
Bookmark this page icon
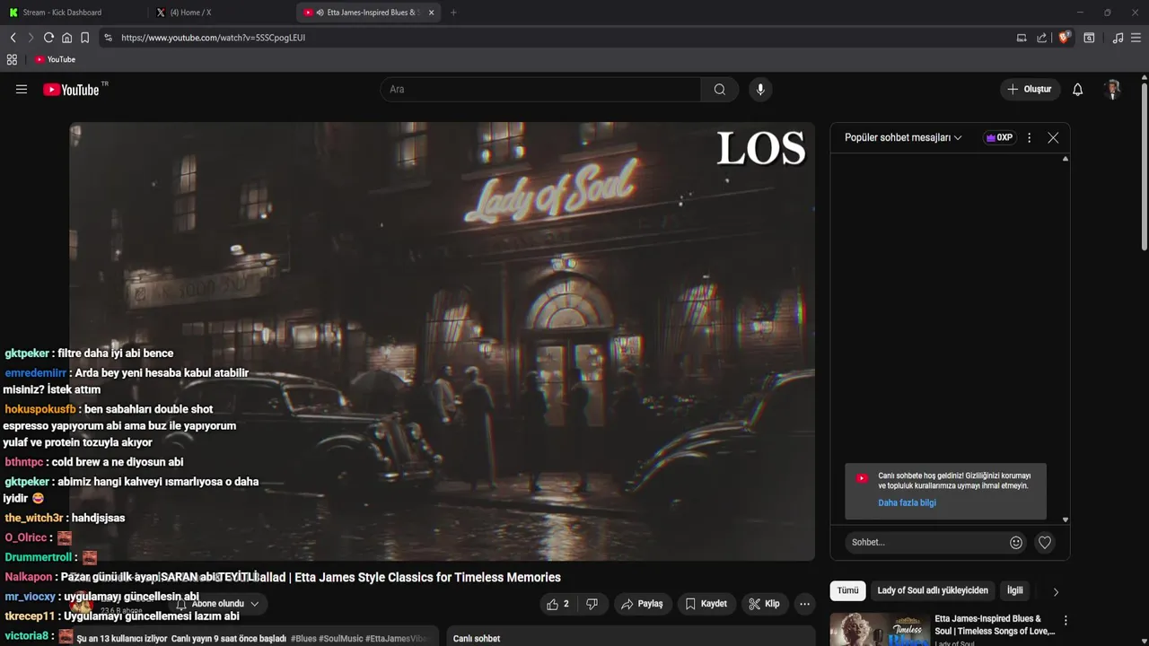click(84, 38)
